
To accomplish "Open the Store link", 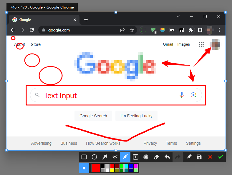I will pyautogui.click(x=36, y=44).
